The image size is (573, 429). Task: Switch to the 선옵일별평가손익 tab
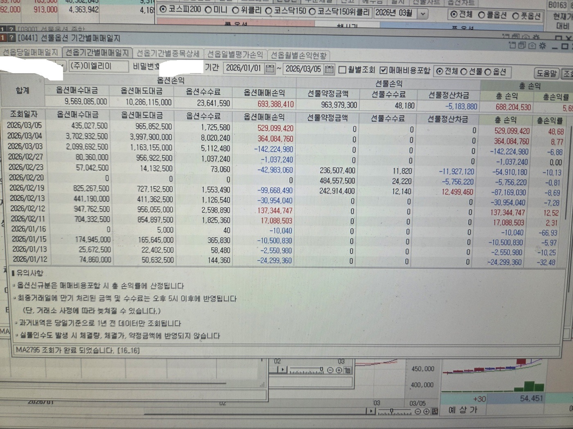(235, 54)
